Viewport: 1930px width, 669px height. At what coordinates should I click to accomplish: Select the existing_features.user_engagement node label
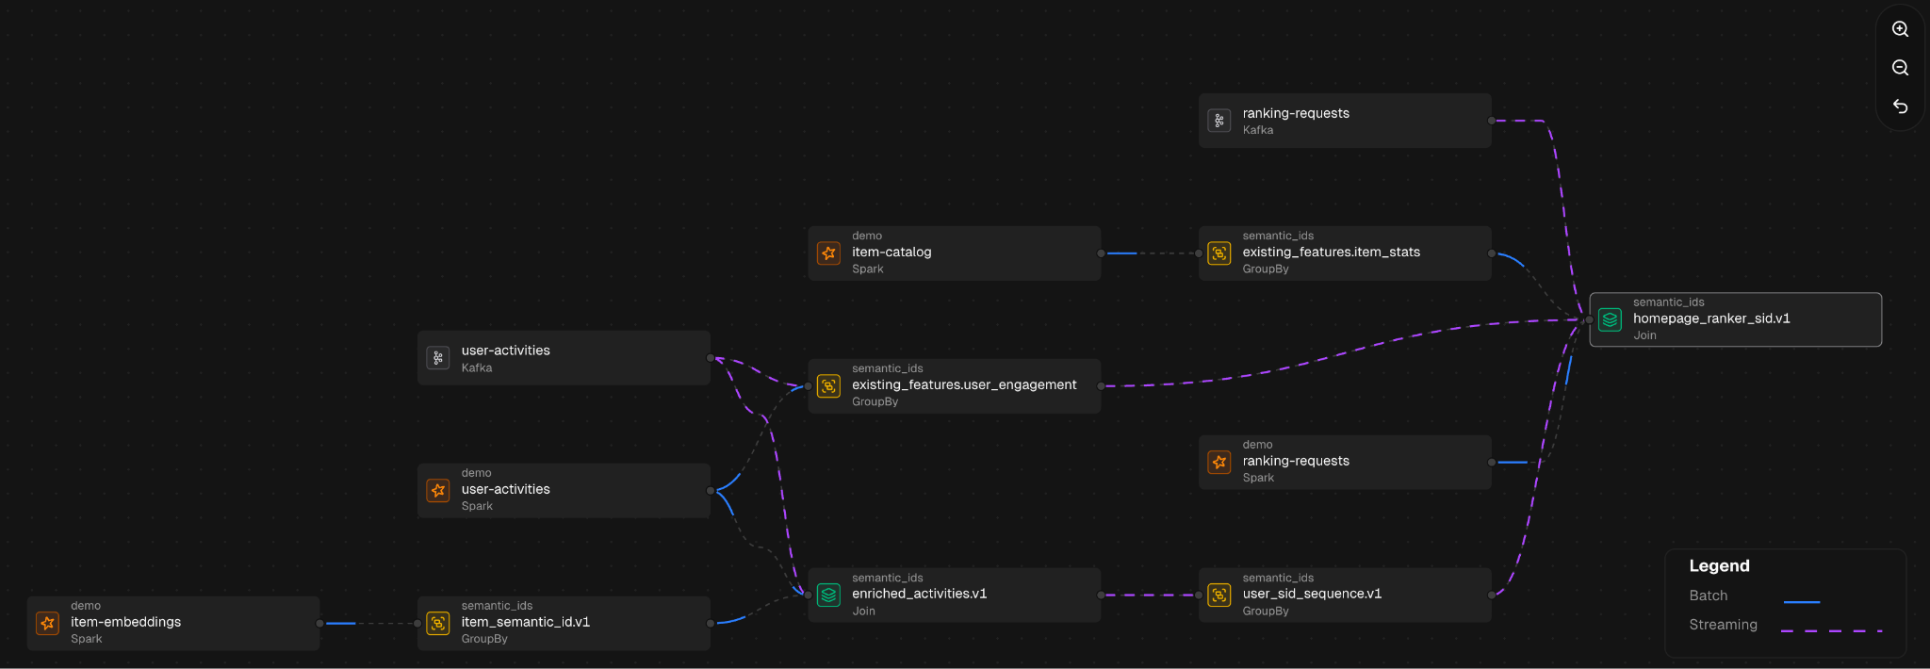tap(964, 384)
